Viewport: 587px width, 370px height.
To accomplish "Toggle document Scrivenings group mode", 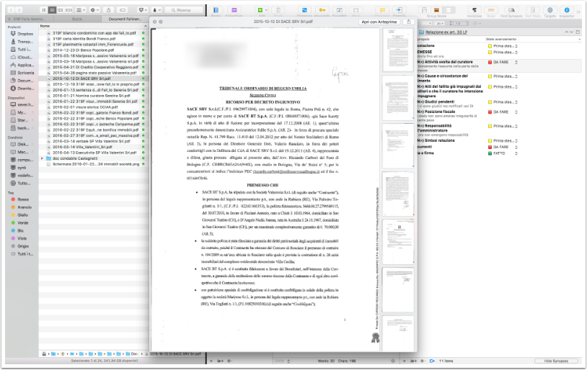I will click(424, 10).
